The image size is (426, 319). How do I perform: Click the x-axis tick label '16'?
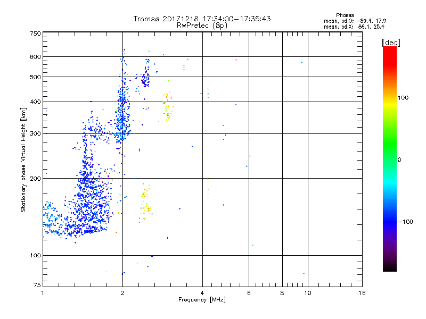362,293
